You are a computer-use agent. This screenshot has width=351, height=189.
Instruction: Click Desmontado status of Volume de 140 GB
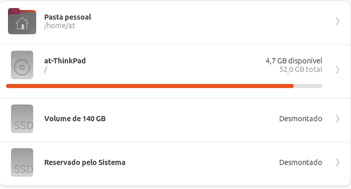tap(301, 119)
